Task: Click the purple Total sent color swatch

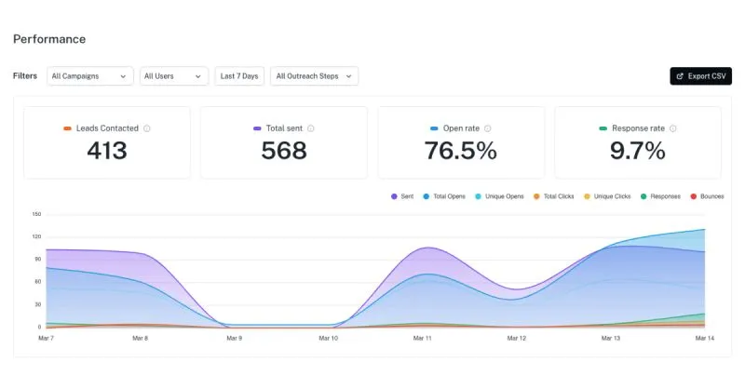Action: point(257,128)
